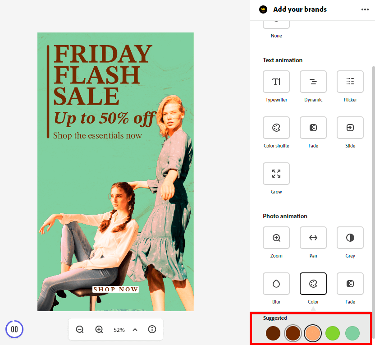Pause the animation preview

tap(14, 329)
